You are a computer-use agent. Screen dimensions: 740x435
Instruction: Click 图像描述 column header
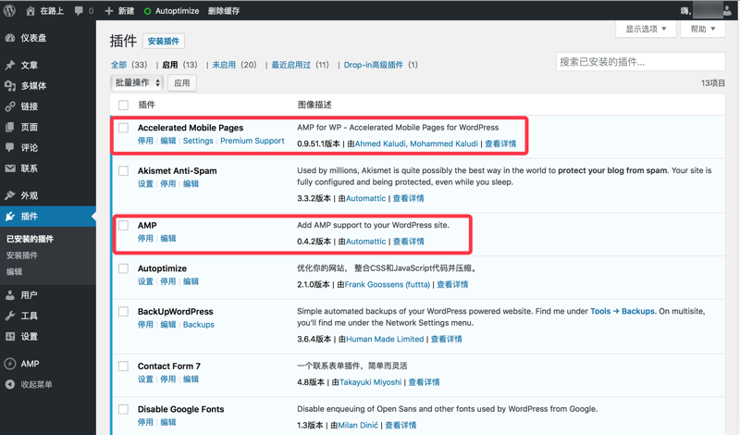pyautogui.click(x=314, y=105)
